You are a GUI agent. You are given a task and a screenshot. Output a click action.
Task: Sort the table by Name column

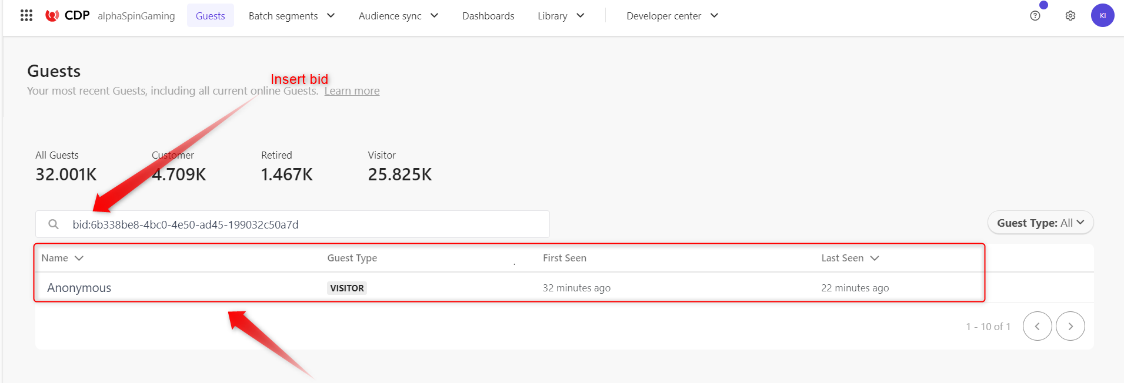[62, 258]
